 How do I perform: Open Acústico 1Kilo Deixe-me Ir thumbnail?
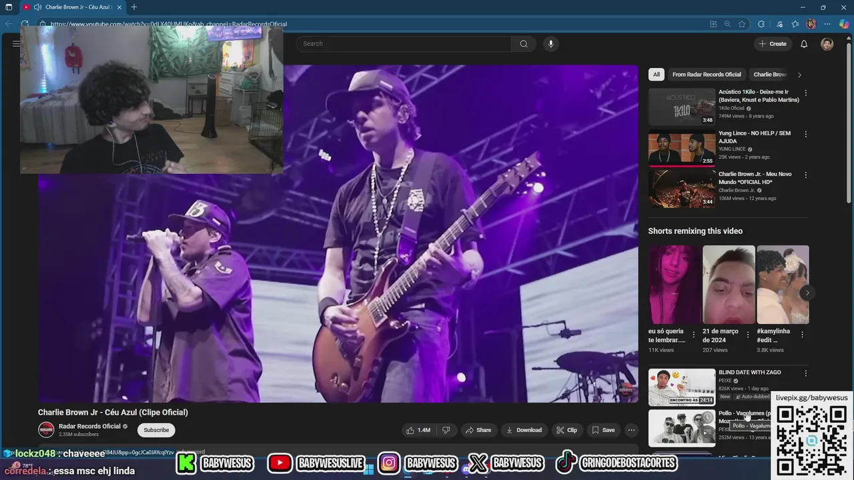682,107
